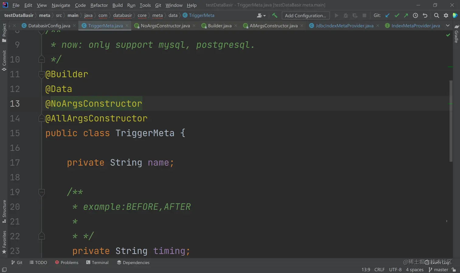Open CRLF line separator selector

(379, 270)
